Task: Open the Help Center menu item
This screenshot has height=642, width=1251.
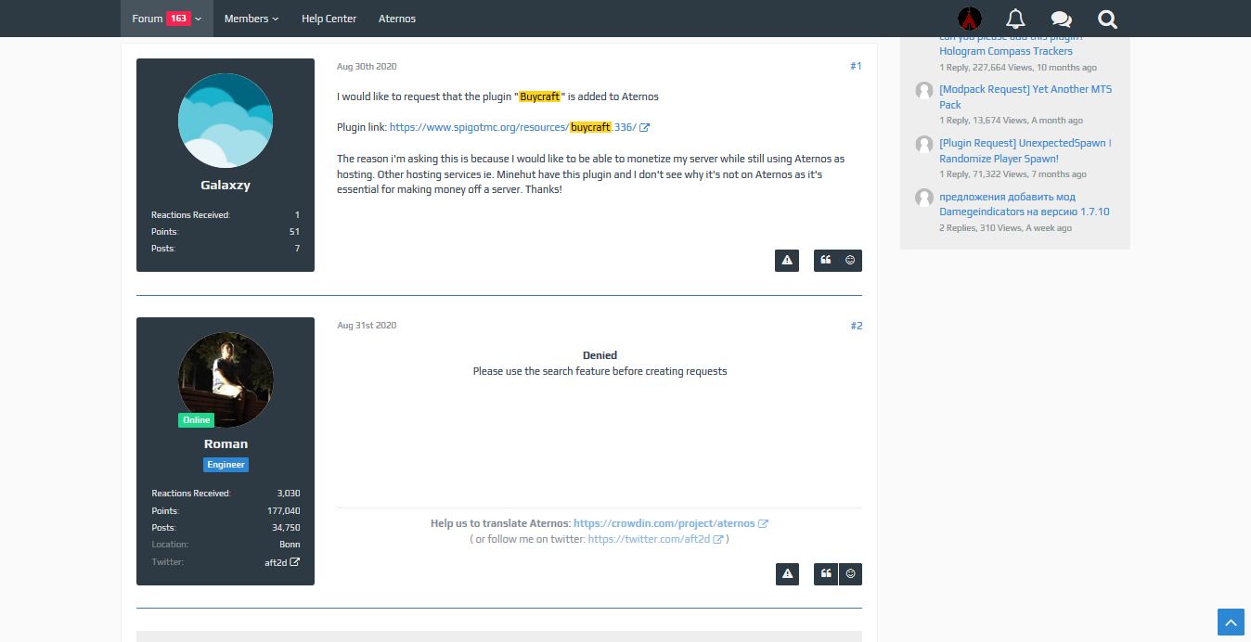Action: click(329, 19)
